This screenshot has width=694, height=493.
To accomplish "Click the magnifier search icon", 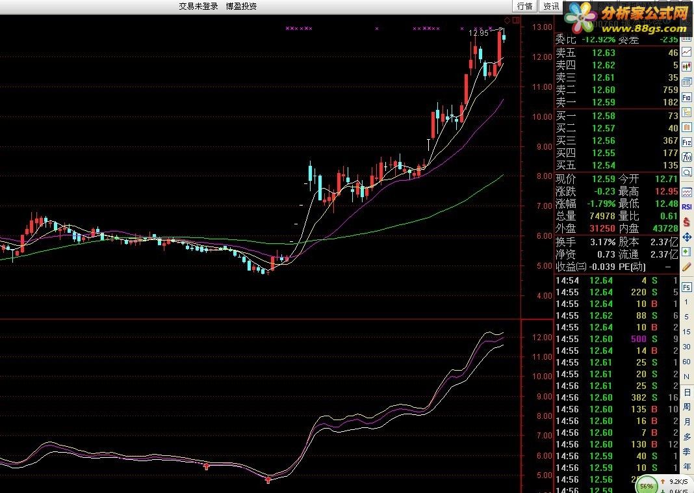I will [x=686, y=172].
